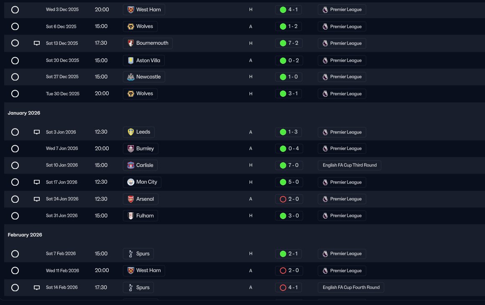The image size is (485, 305).
Task: Open the English FA Cup Third Round competition
Action: [350, 165]
